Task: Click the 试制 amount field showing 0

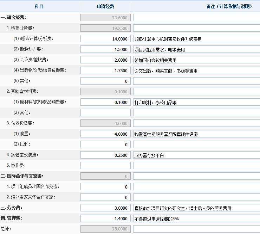Action: [x=105, y=144]
